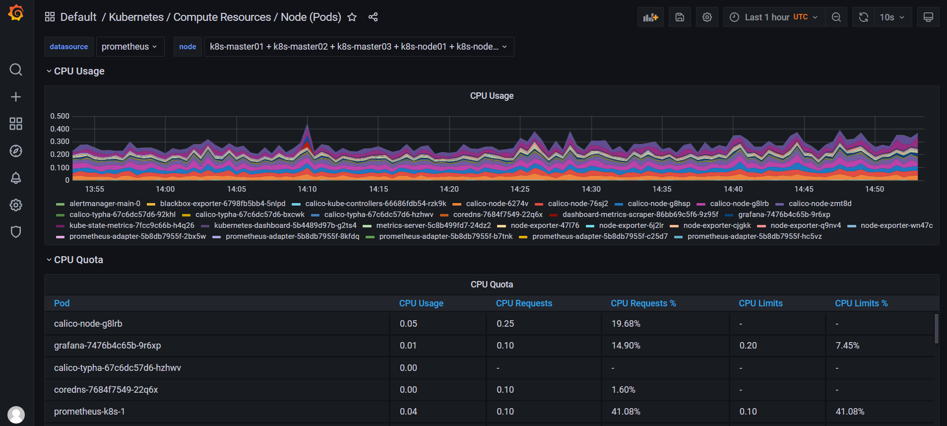Open the user profile avatar
Screen dimensions: 947x426
[x=16, y=415]
